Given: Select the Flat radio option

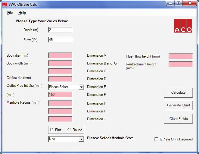Looking at the screenshot, I should [52, 130].
